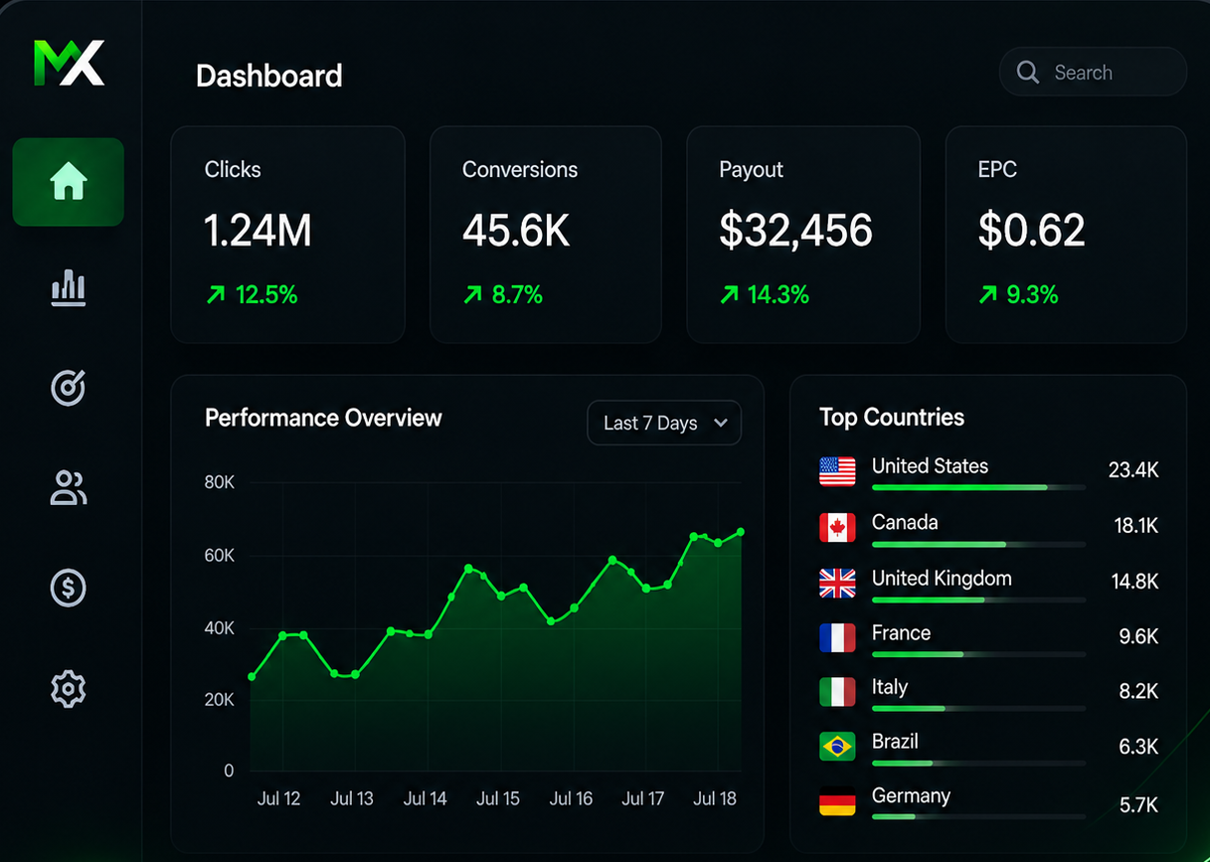Image resolution: width=1210 pixels, height=862 pixels.
Task: Open the settings gear sidebar icon
Action: tap(69, 688)
